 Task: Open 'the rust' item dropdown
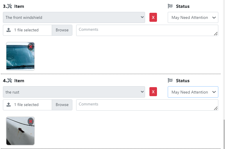tap(74, 92)
